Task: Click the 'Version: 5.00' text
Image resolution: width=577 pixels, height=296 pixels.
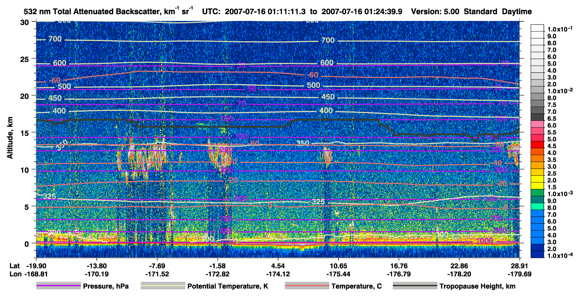Action: click(436, 12)
